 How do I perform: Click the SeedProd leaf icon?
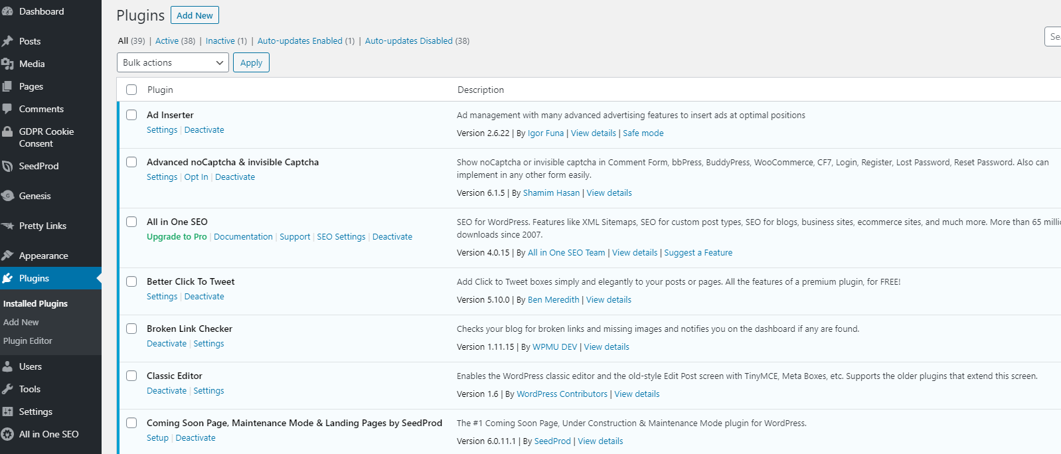[7, 166]
